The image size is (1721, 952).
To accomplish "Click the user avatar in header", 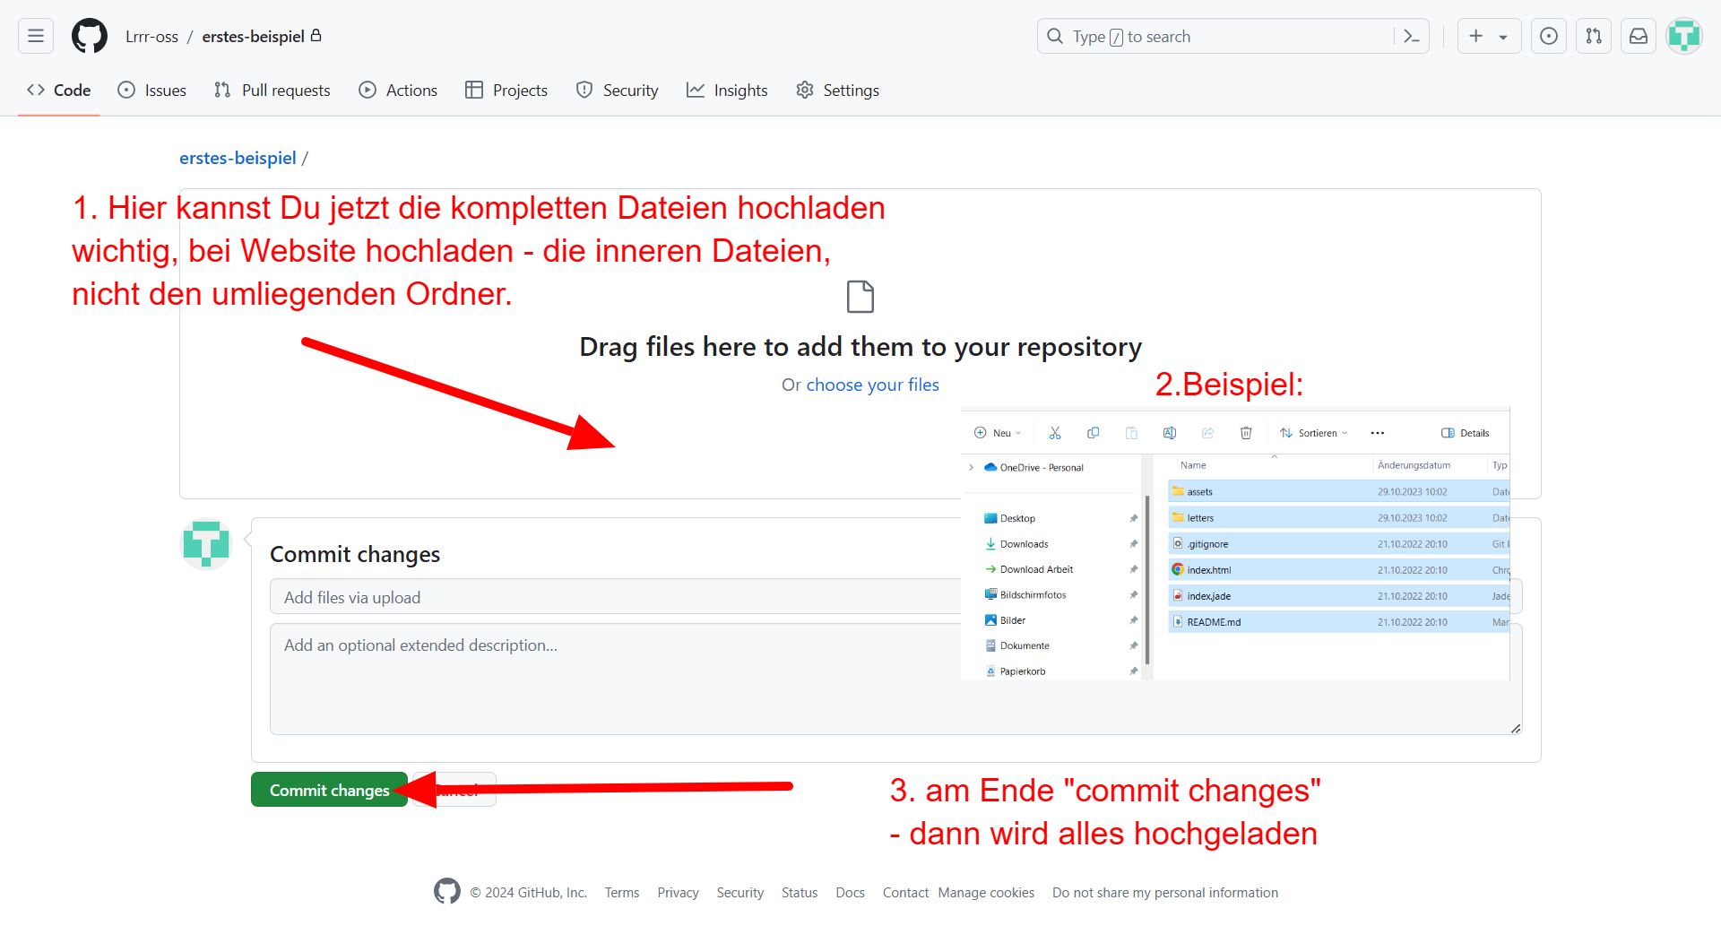I will coord(1683,36).
